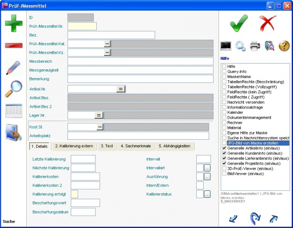
Task: Open help with the question mark icon
Action: click(284, 46)
